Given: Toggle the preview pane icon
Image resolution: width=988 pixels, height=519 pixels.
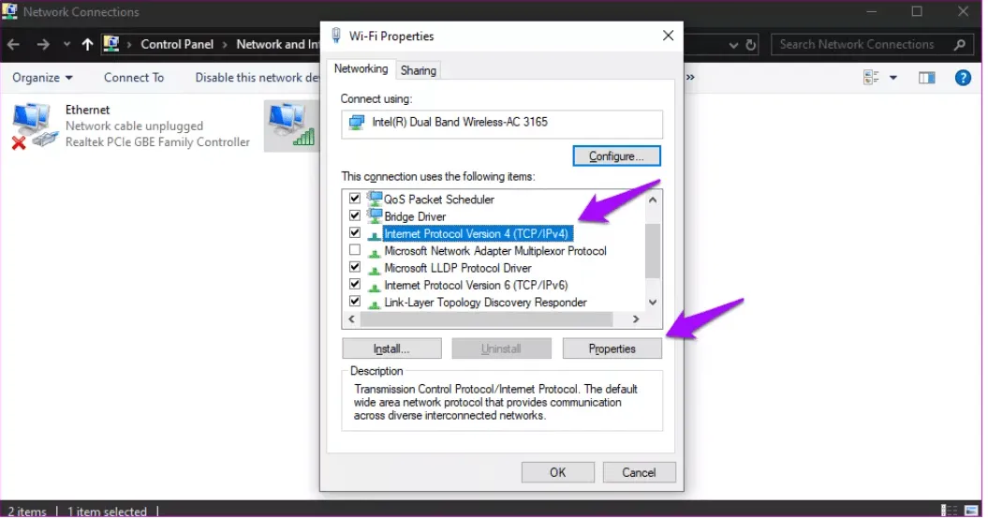Looking at the screenshot, I should 926,78.
